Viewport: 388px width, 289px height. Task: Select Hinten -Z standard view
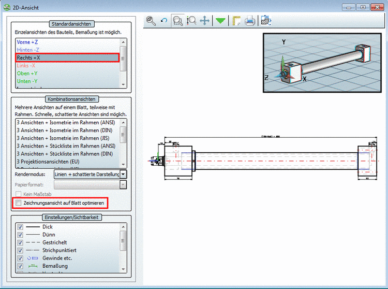pyautogui.click(x=67, y=50)
